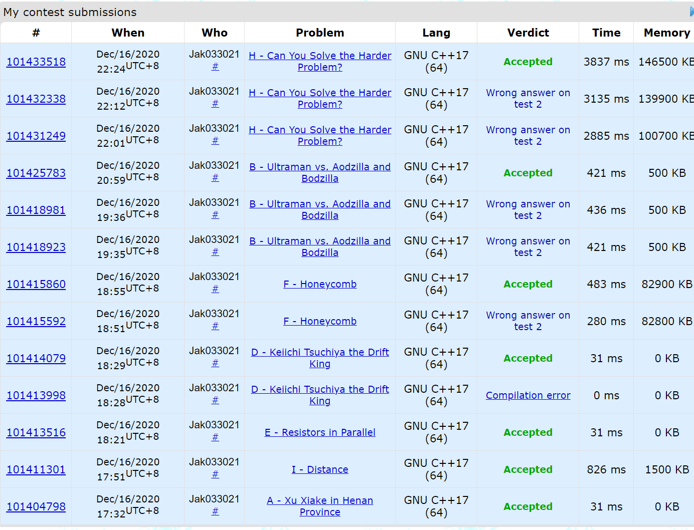The height and width of the screenshot is (530, 694).
Task: Open B - Ultraman problem in row 101418923
Action: (x=320, y=241)
